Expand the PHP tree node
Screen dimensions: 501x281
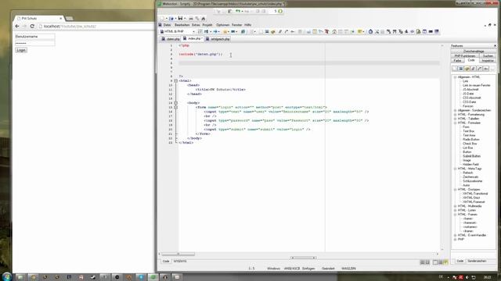coord(455,240)
